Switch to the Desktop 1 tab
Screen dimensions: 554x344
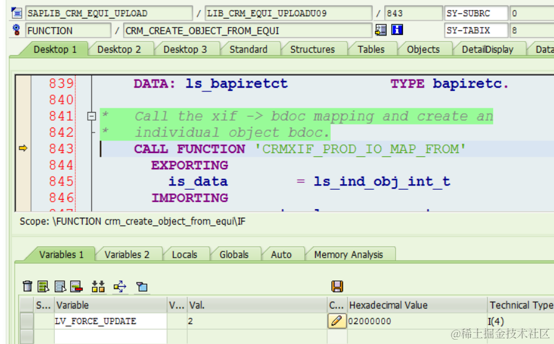55,50
